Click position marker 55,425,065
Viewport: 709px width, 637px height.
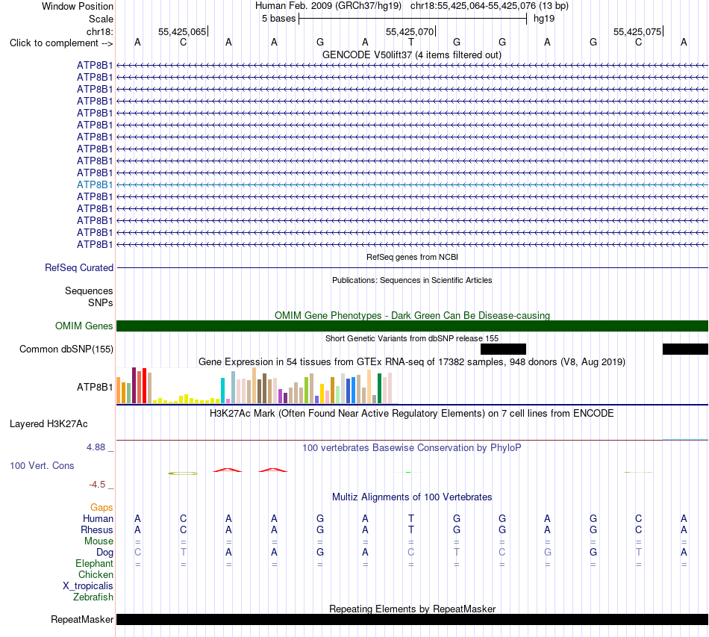pos(182,31)
